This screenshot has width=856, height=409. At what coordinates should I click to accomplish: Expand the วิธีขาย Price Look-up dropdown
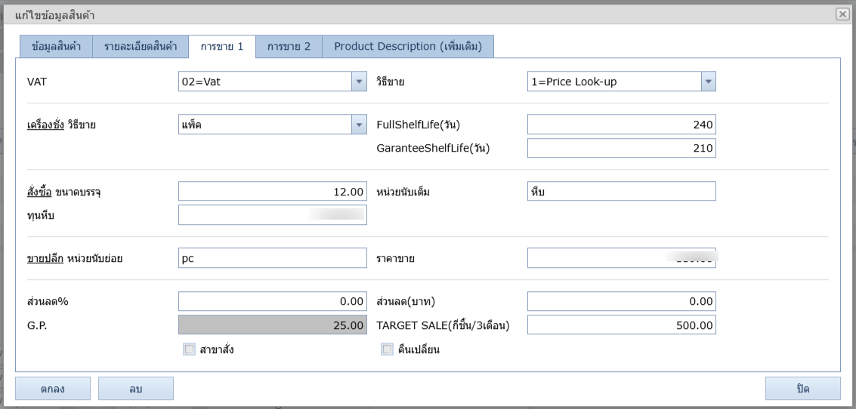point(708,81)
